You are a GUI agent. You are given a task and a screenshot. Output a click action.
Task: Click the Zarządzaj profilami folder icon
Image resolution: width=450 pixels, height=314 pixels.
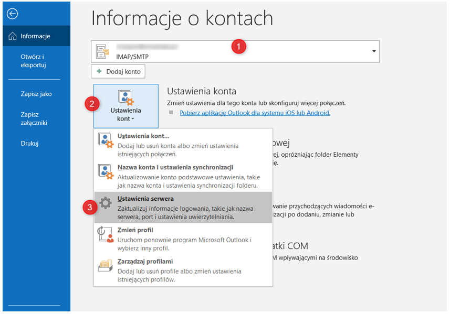click(106, 266)
